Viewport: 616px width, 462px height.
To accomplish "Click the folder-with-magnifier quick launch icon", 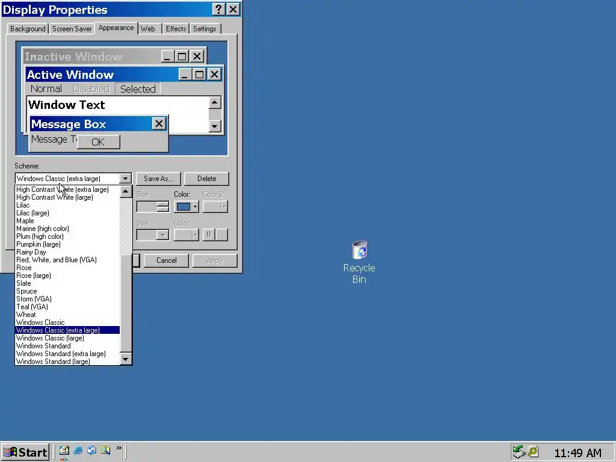I will coord(105,450).
